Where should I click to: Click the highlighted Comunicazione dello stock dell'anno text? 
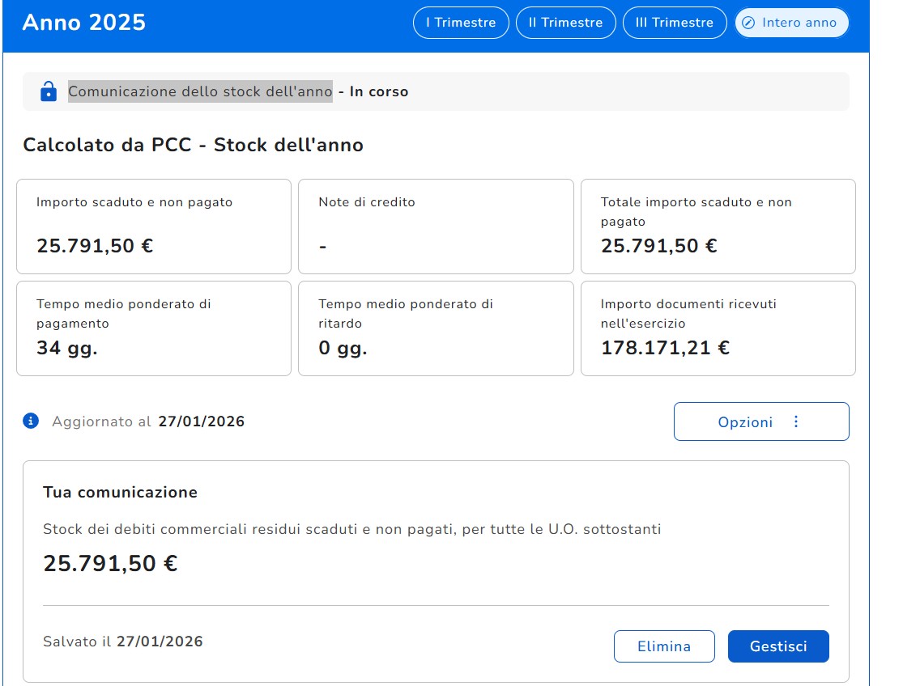(200, 92)
